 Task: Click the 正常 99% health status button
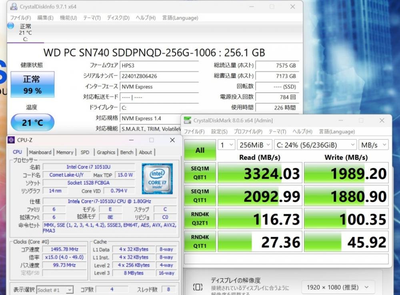pos(32,84)
